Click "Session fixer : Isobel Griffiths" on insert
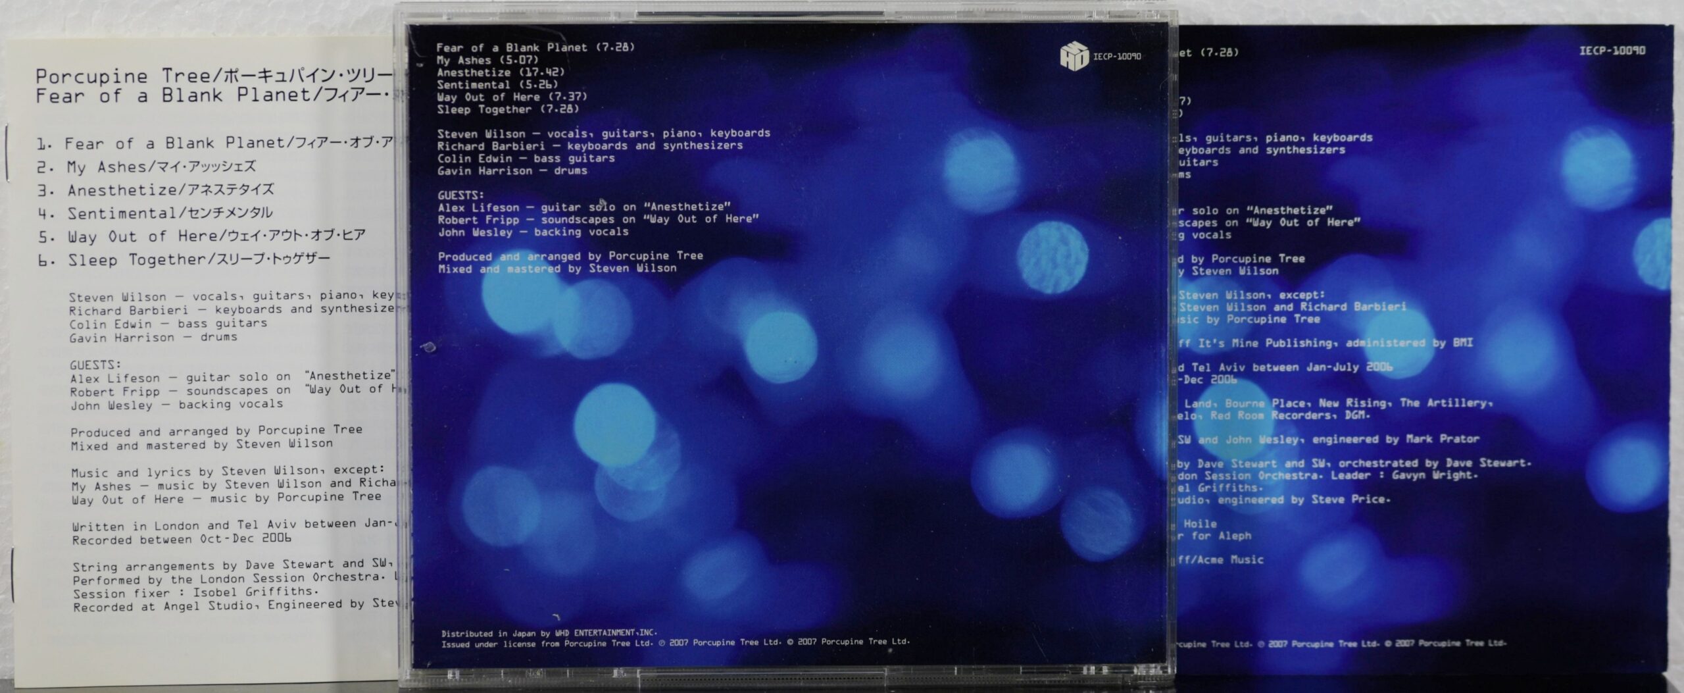 pos(195,592)
